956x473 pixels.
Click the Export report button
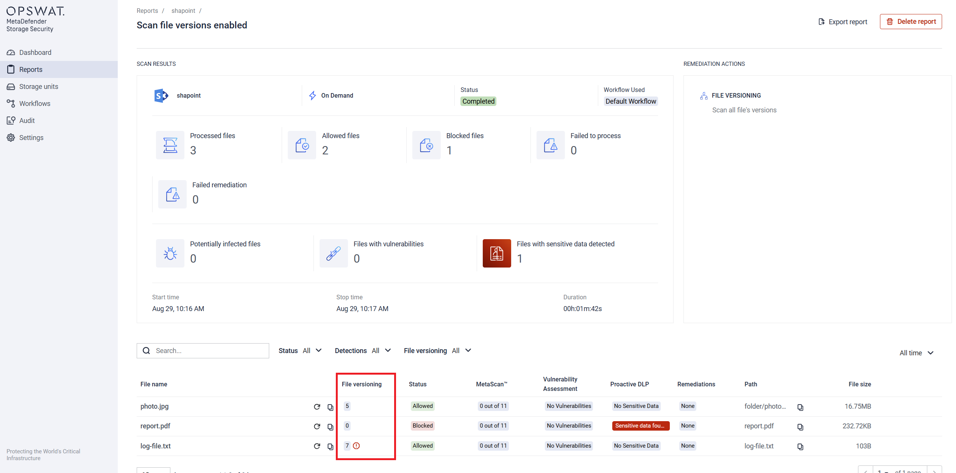coord(843,22)
